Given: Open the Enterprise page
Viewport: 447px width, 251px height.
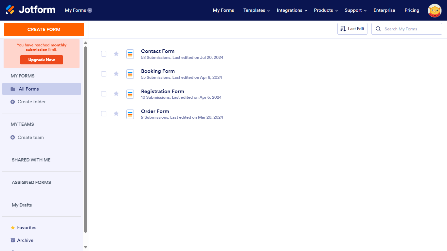Looking at the screenshot, I should point(384,10).
